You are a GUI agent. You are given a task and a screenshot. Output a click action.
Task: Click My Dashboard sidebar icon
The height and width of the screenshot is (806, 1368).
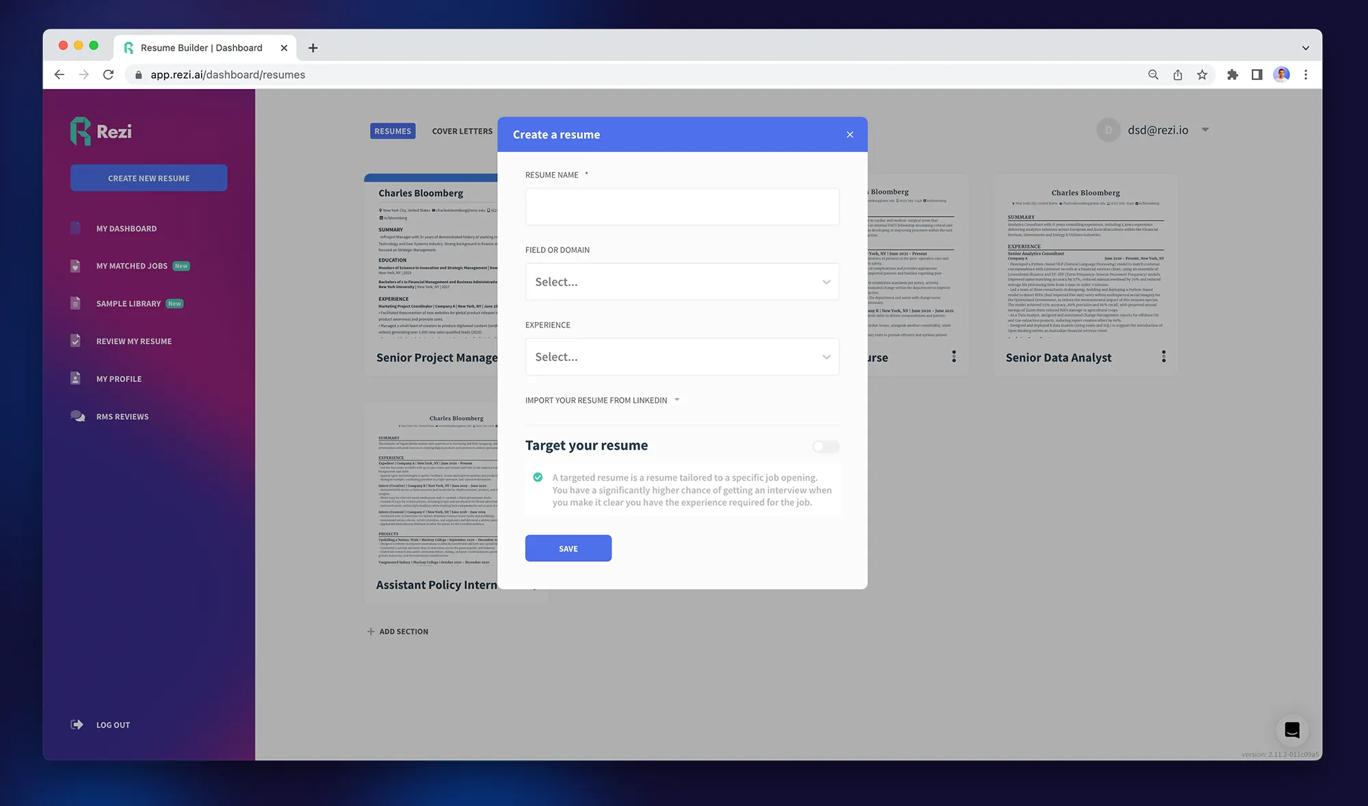[x=75, y=228]
